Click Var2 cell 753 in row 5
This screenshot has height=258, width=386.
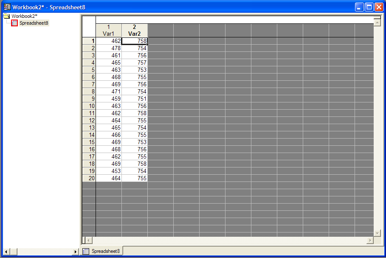(135, 70)
